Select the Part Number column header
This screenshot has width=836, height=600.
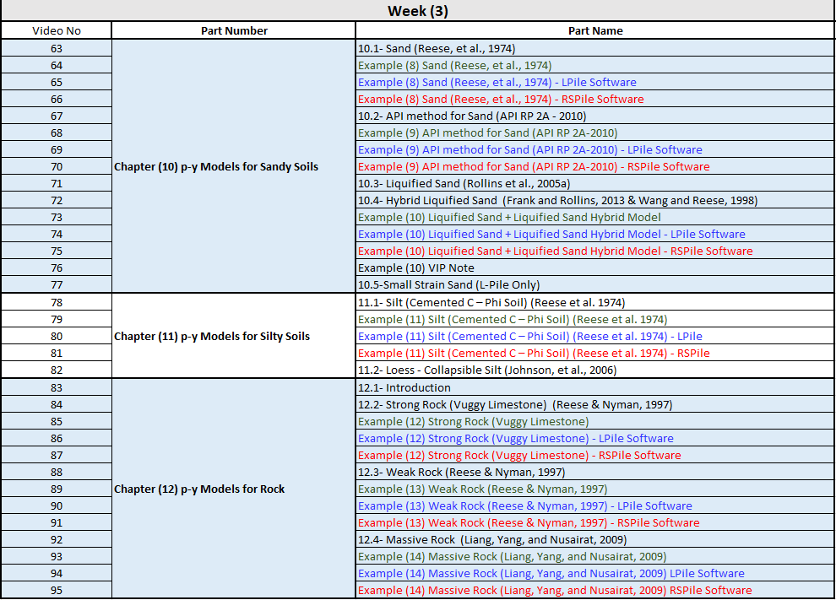(x=234, y=30)
